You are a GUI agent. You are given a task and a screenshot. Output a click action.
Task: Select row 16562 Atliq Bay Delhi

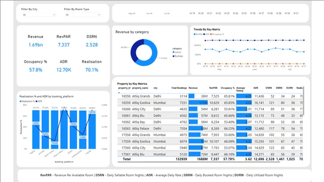pyautogui.click(x=210, y=122)
